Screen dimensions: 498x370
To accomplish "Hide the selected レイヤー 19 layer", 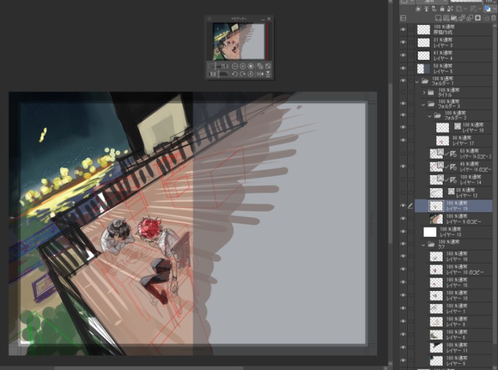I will point(403,206).
